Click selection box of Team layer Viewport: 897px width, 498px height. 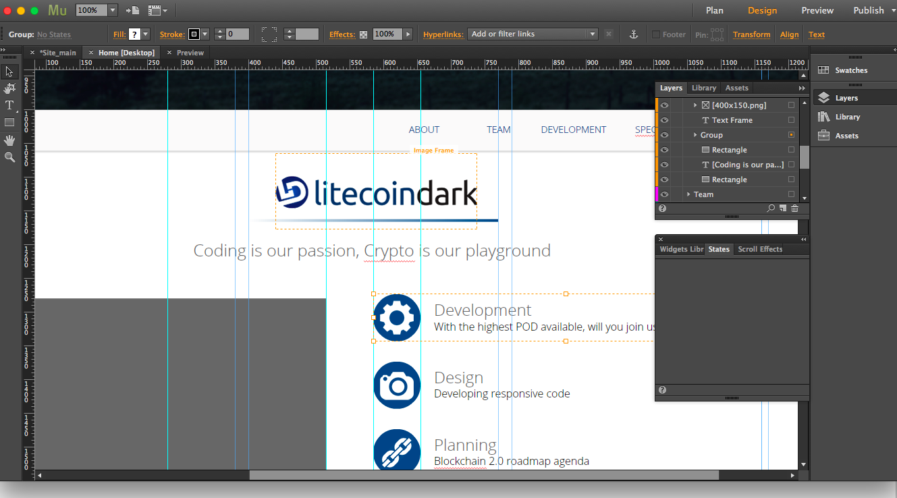point(792,194)
